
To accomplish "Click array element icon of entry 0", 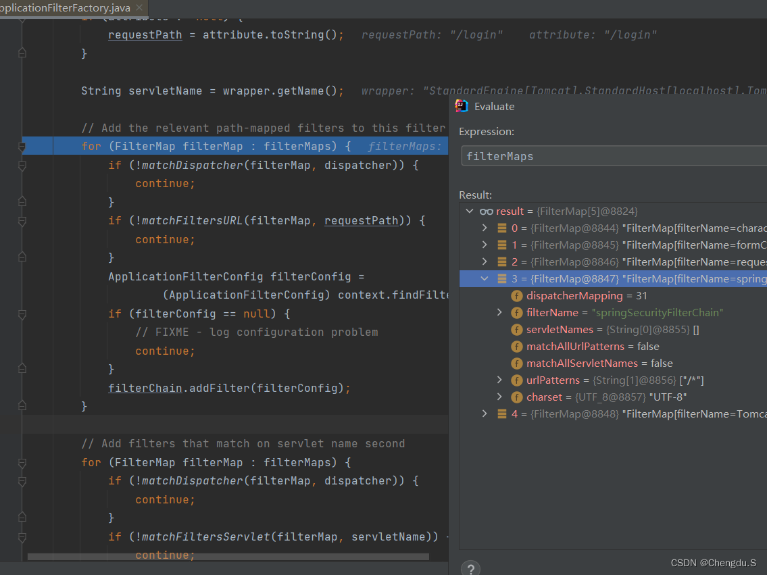I will pos(502,228).
